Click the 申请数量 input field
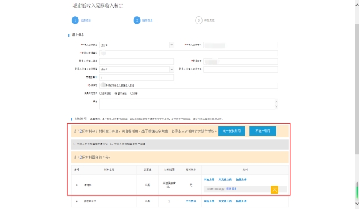 tap(137, 77)
